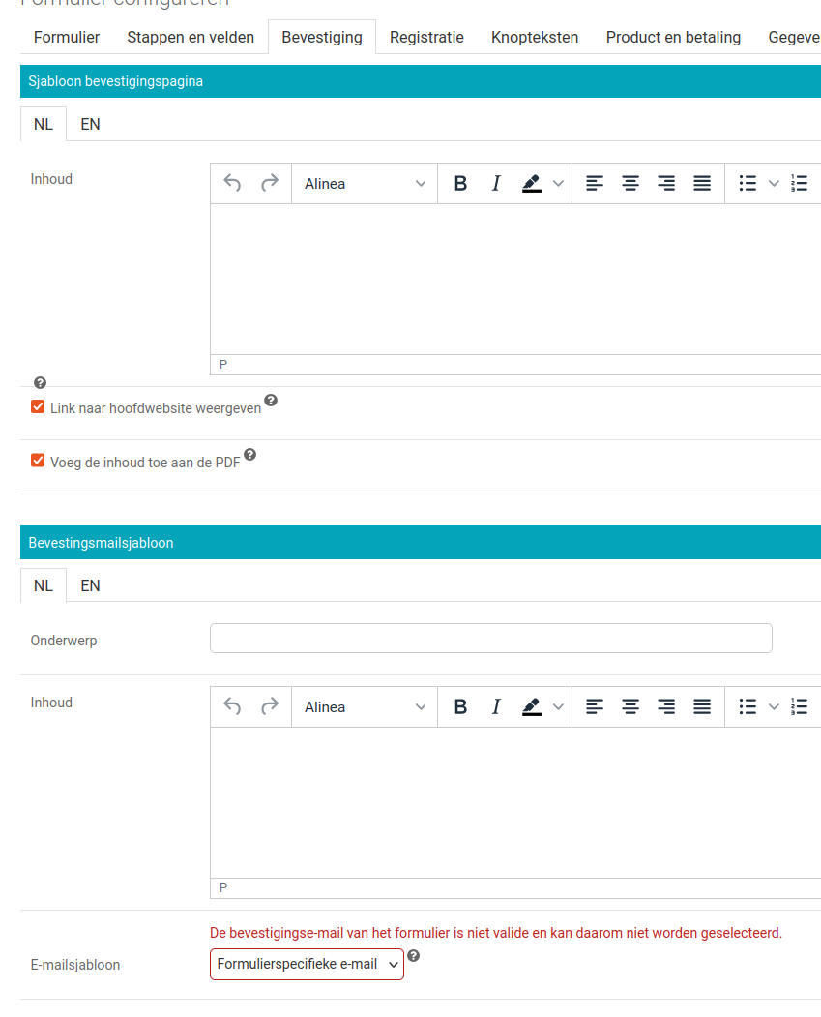821x1017 pixels.
Task: Open the Alinea paragraph format dropdown
Action: (x=364, y=183)
